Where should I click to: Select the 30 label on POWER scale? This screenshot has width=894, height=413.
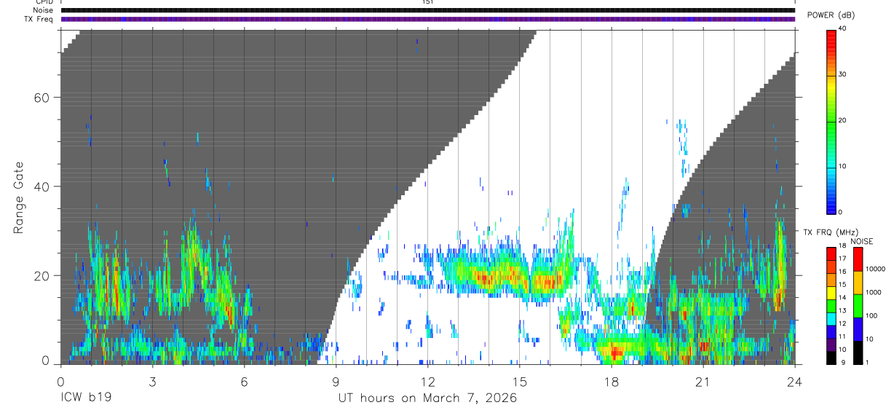[842, 74]
